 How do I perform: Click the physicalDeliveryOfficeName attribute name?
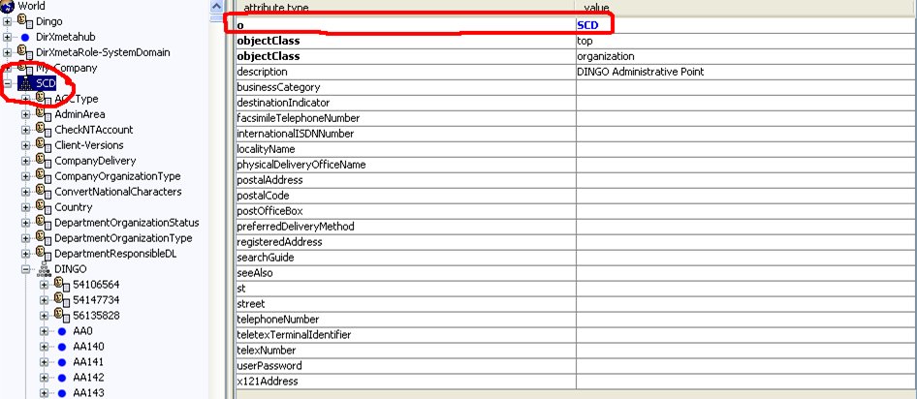[301, 165]
